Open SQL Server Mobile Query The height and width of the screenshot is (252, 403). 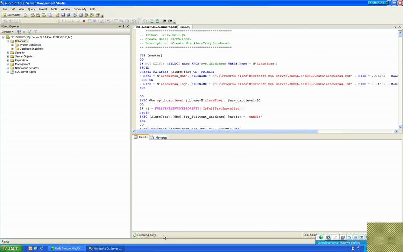50,15
